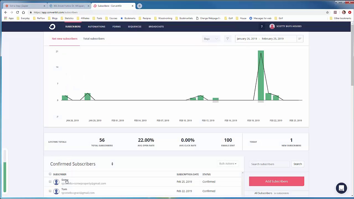The height and width of the screenshot is (199, 354).
Task: Open the Messages for web bookmark
Action: 260,18
